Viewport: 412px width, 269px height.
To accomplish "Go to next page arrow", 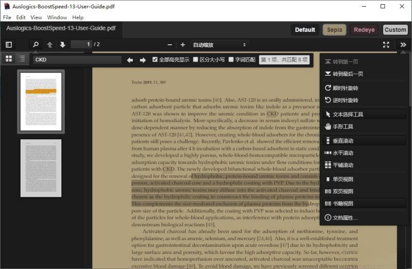I will (62, 45).
